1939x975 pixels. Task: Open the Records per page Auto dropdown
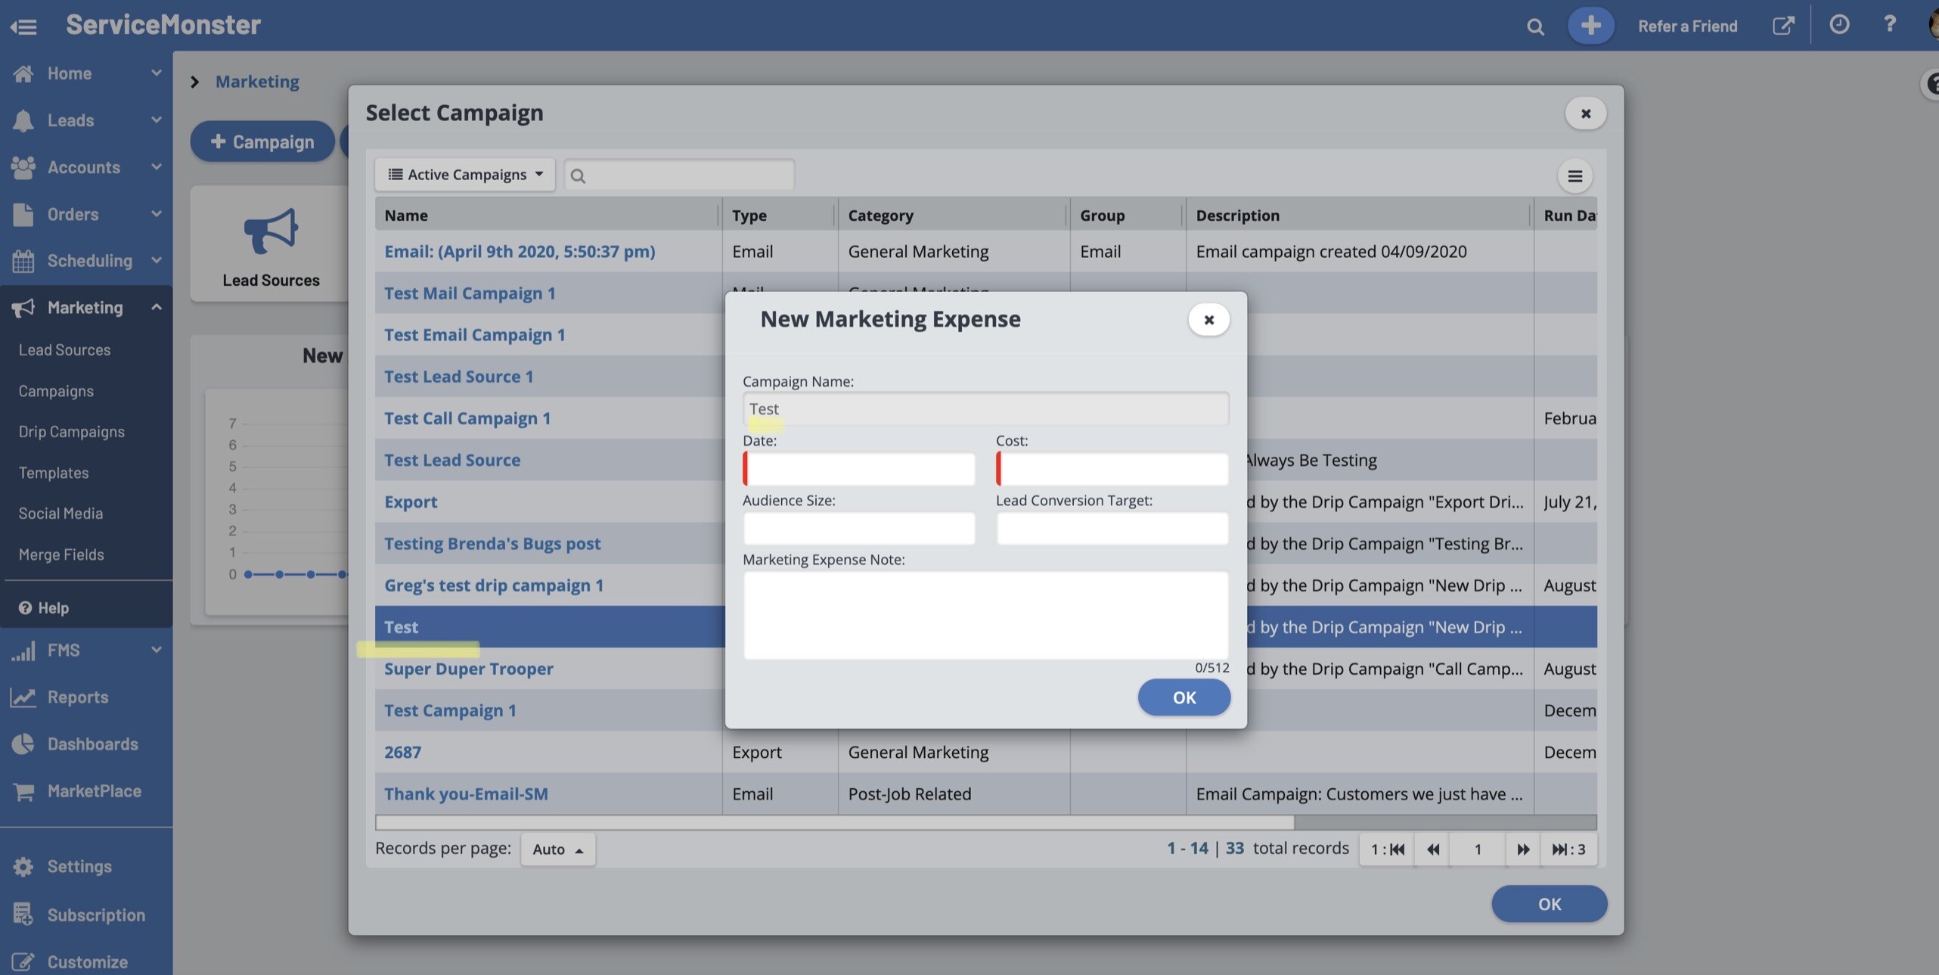pyautogui.click(x=557, y=849)
